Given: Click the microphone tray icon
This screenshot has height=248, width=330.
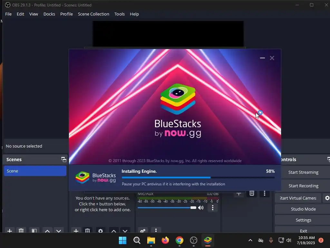Looking at the screenshot, I should pos(271,240).
